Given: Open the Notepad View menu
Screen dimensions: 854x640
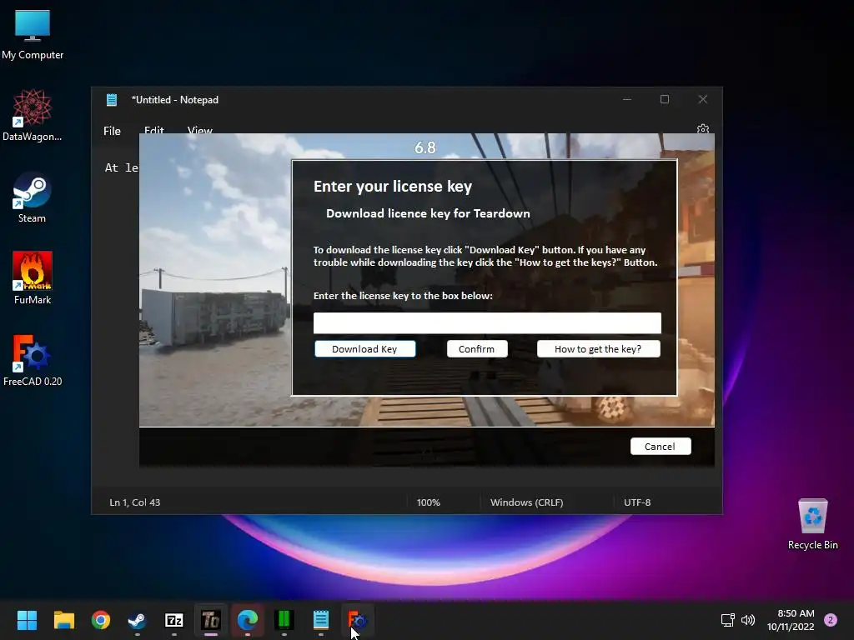Looking at the screenshot, I should [x=200, y=131].
